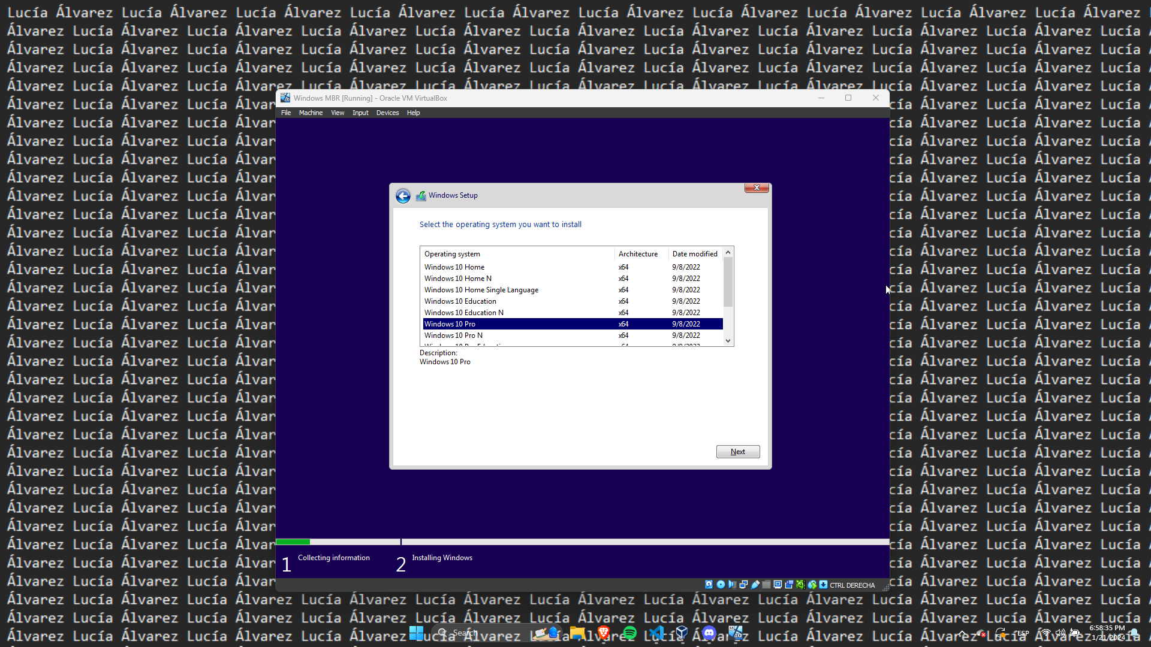Viewport: 1151px width, 647px height.
Task: Open the USB devices status icon
Action: (x=755, y=585)
